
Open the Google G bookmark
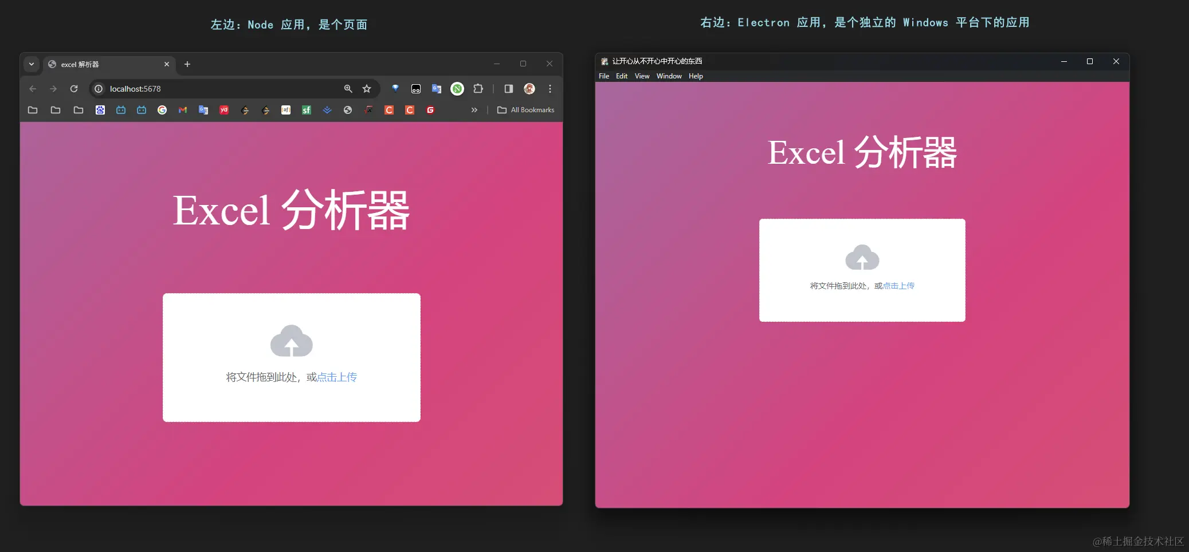[x=162, y=110]
